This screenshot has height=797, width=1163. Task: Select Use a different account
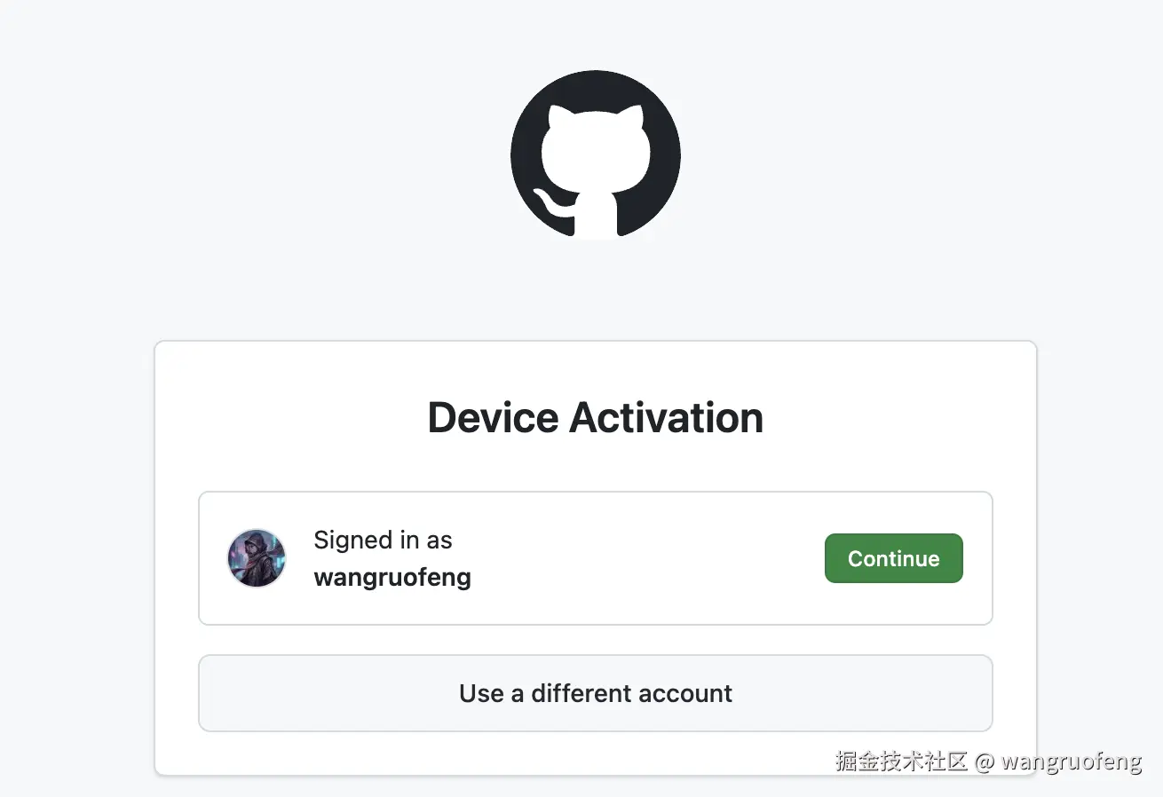tap(596, 693)
